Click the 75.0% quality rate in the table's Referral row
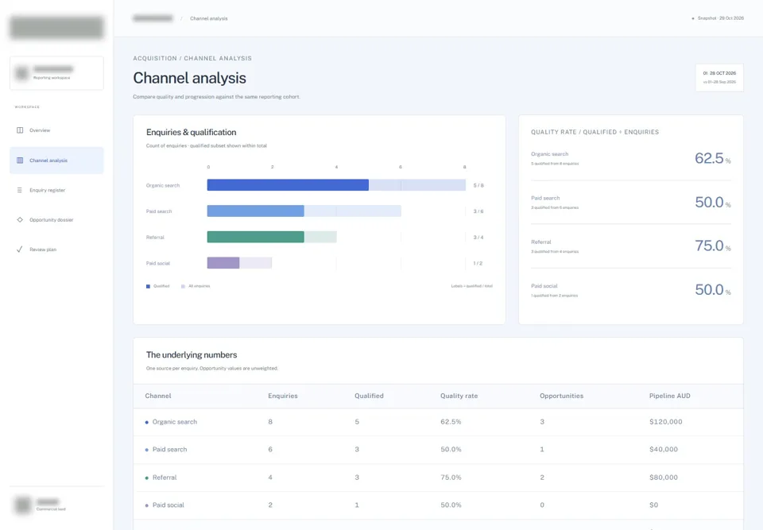Screen dimensions: 763x530 (x=451, y=478)
